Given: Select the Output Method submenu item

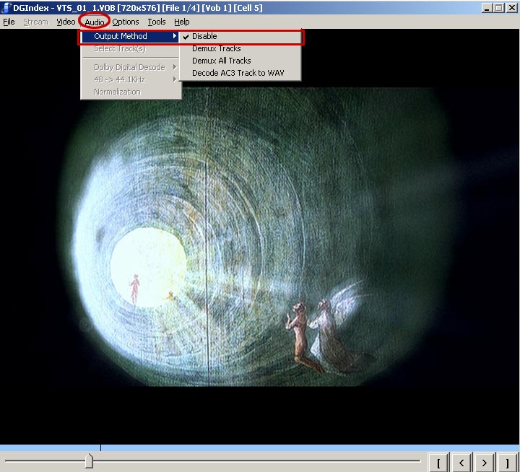Looking at the screenshot, I should point(130,36).
